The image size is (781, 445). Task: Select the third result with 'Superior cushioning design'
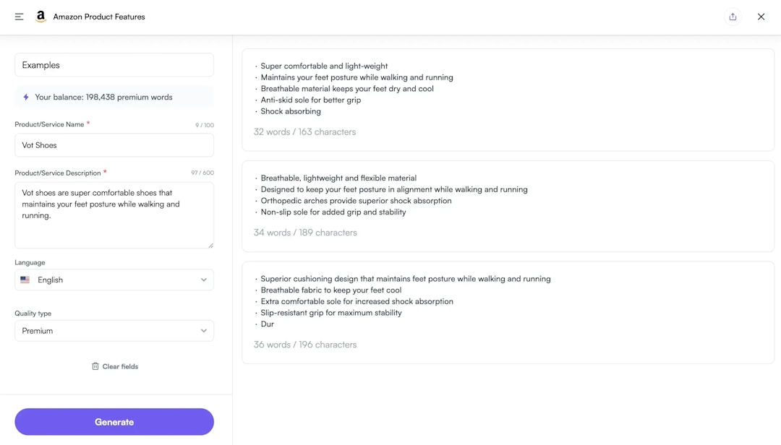pyautogui.click(x=508, y=312)
